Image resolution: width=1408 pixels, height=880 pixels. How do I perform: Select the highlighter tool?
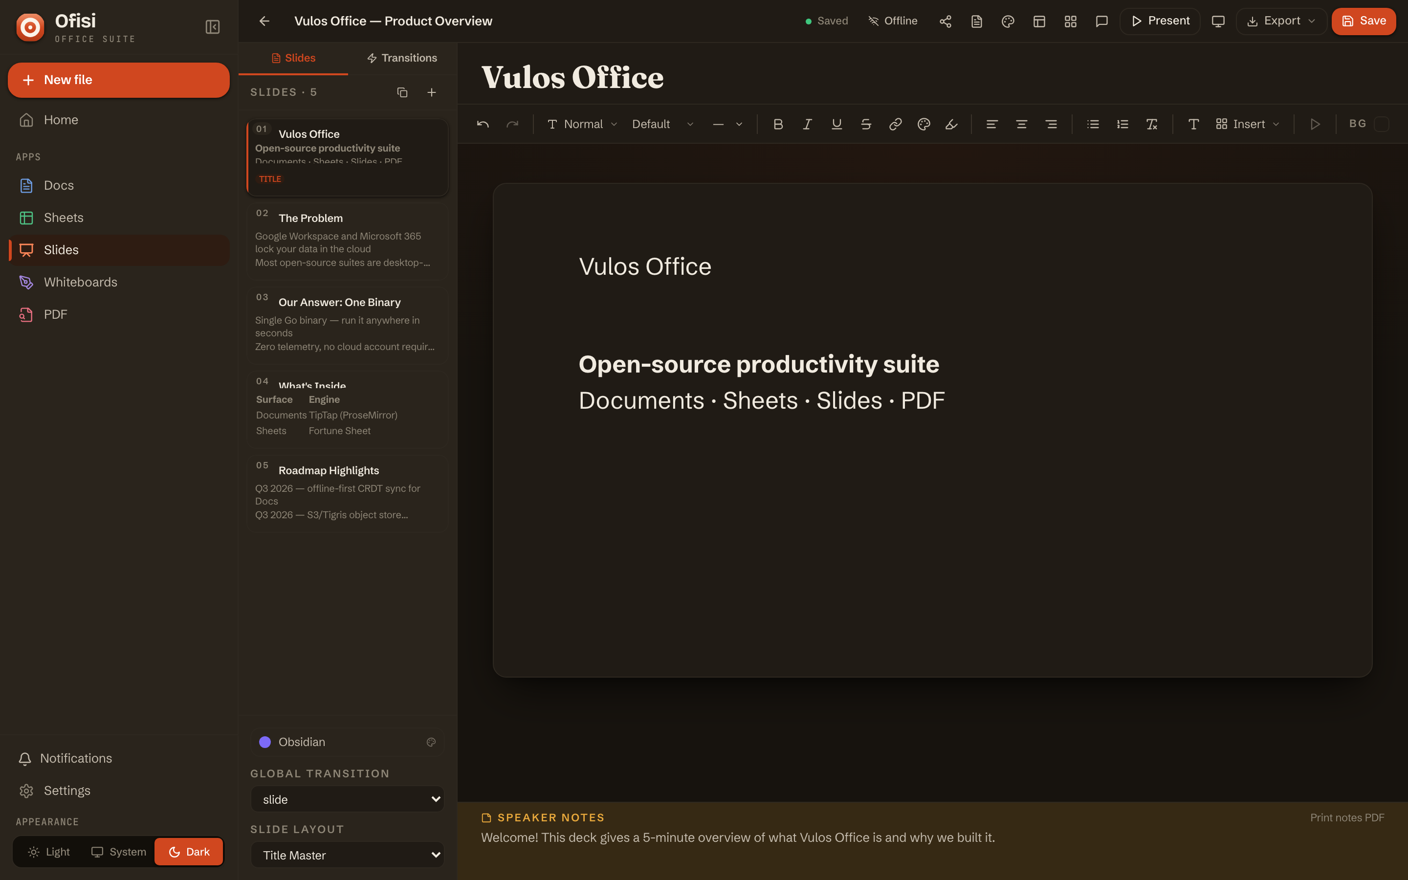pyautogui.click(x=952, y=124)
